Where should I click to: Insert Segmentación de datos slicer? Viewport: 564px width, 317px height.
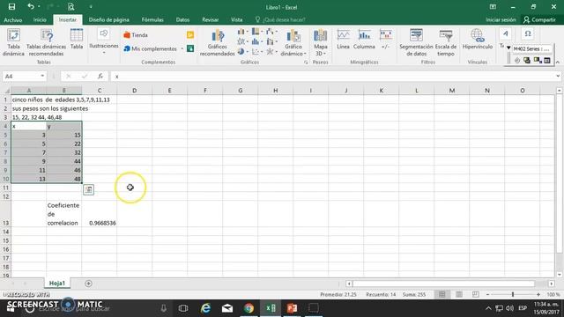point(416,42)
